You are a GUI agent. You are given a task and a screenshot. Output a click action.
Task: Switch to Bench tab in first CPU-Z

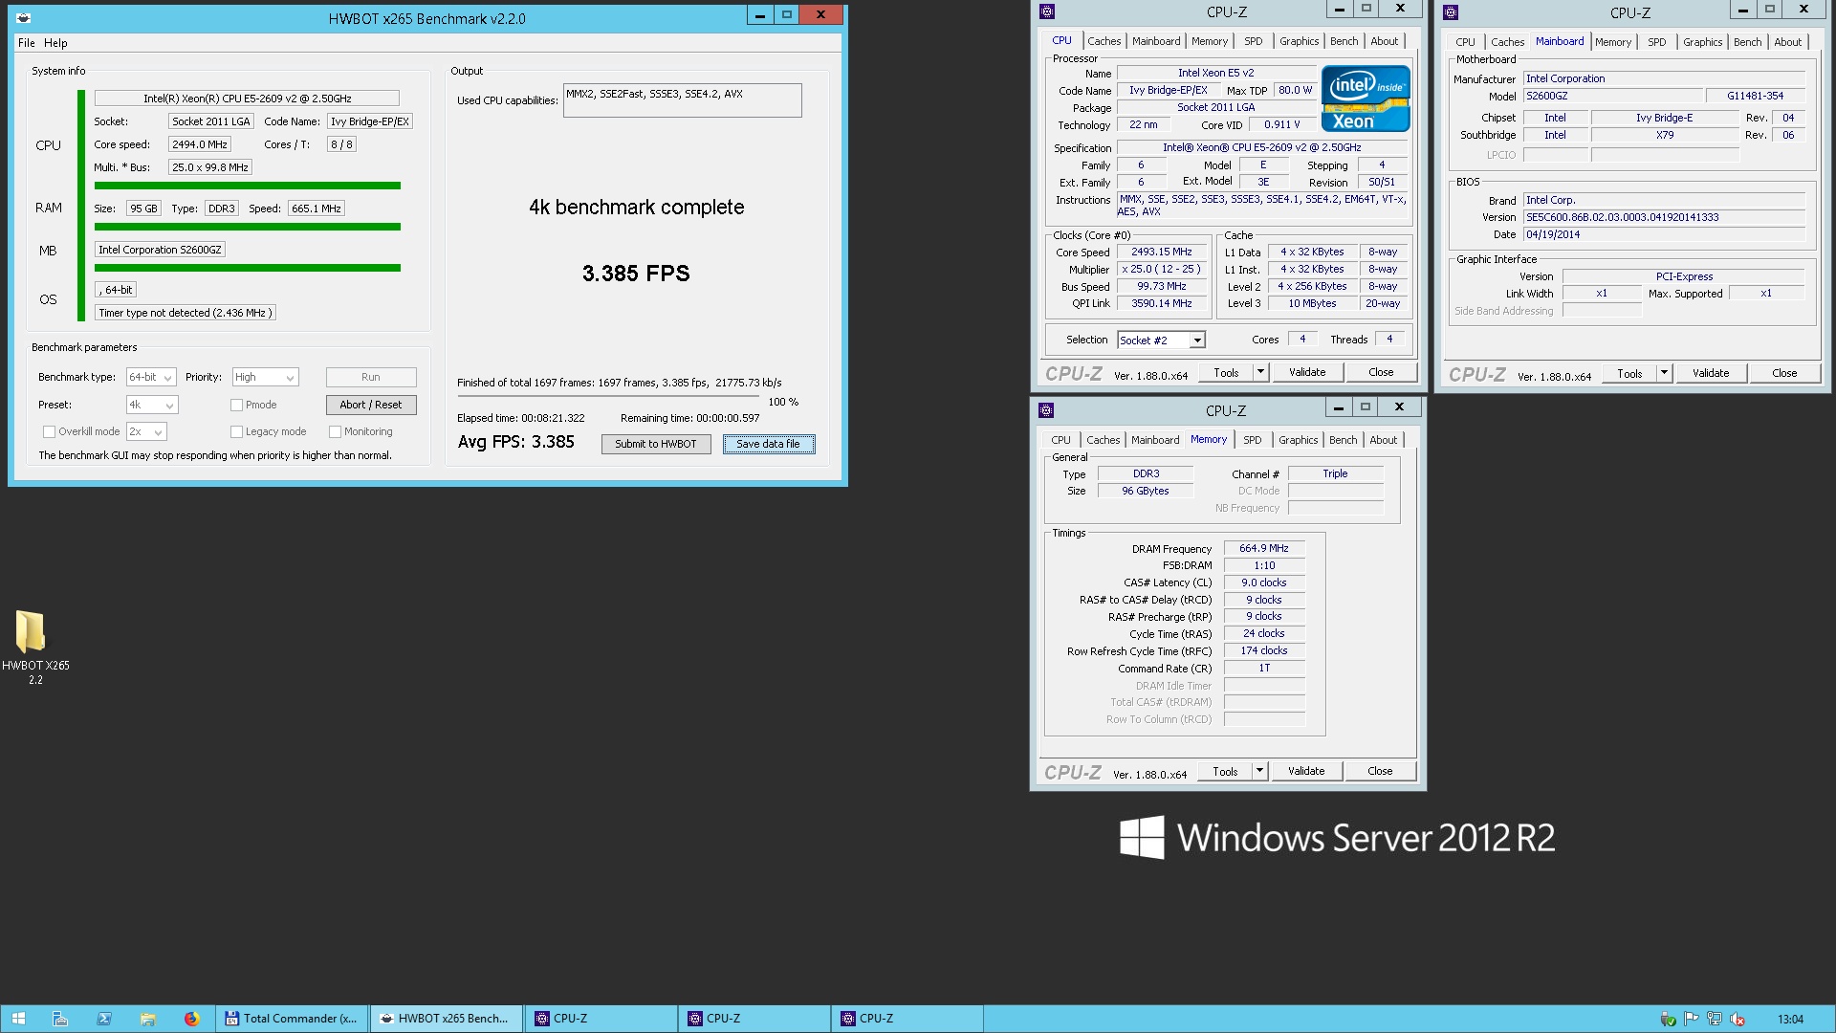click(x=1344, y=41)
